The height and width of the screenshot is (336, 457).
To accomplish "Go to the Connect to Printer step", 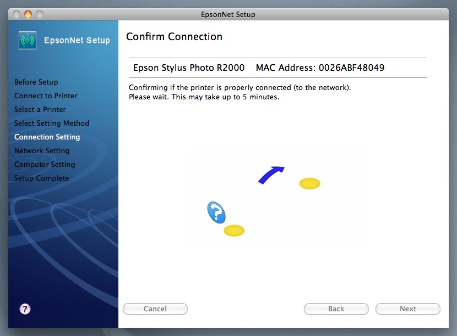I will pyautogui.click(x=46, y=96).
